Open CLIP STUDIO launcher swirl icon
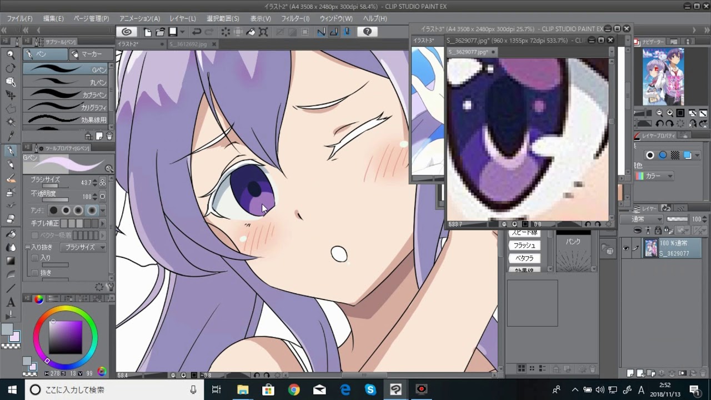Screen dimensions: 711x400 tap(127, 32)
